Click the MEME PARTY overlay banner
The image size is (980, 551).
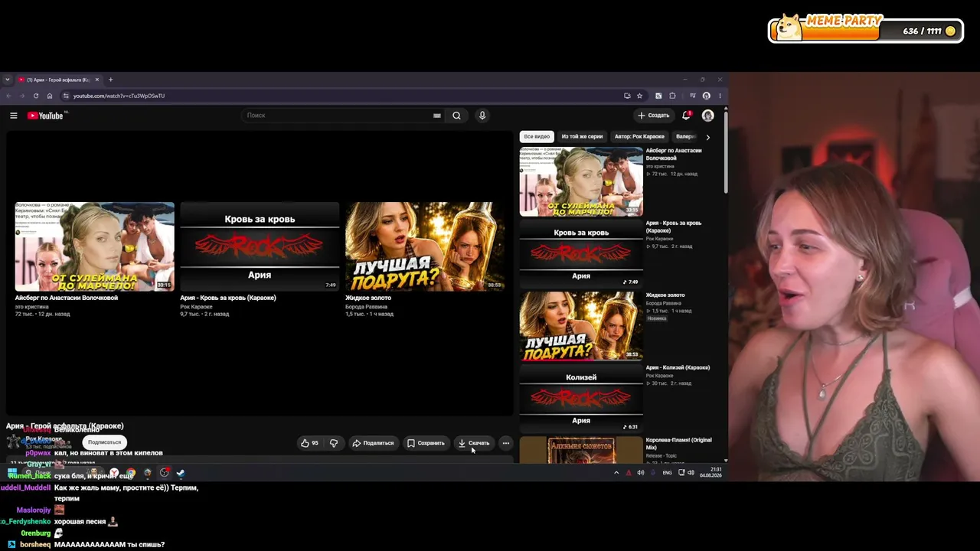[x=866, y=28]
